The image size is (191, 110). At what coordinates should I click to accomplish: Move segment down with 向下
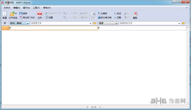pyautogui.click(x=127, y=18)
